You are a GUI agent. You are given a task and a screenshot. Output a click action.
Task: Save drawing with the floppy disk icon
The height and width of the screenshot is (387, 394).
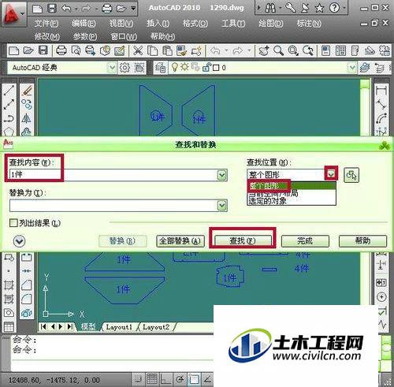pyautogui.click(x=43, y=50)
